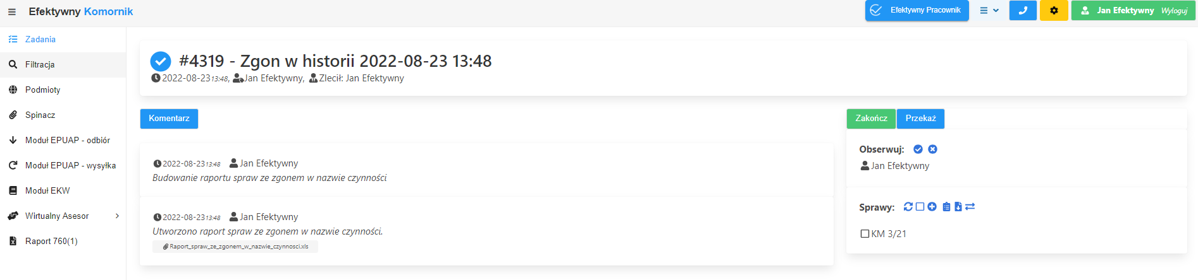Open attachment Raport_spraw_ze_zgonem_w_nazwie_czynnosci.xls

coord(235,247)
